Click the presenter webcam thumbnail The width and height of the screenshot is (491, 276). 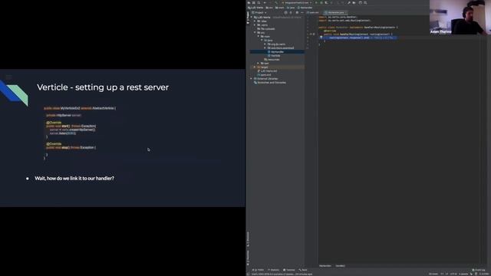[460, 17]
